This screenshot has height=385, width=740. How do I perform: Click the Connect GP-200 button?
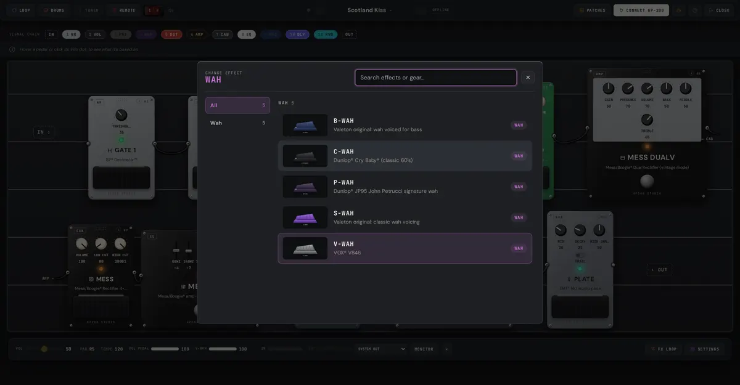(641, 10)
